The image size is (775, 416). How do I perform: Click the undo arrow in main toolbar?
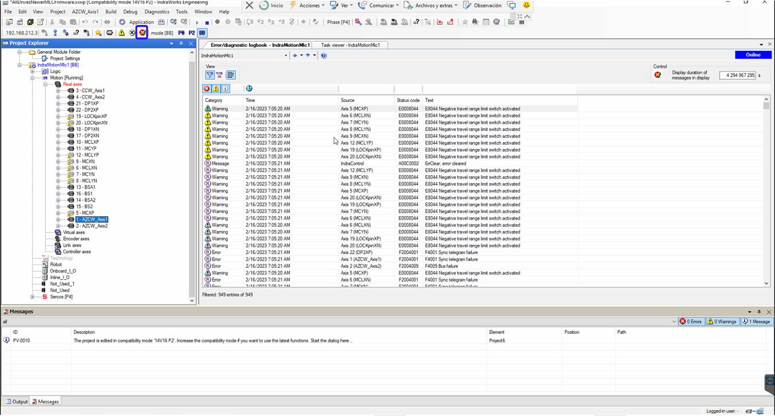(x=85, y=22)
